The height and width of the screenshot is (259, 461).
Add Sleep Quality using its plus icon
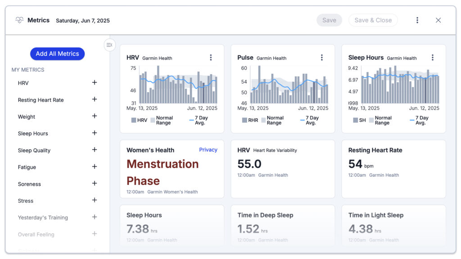(x=95, y=150)
